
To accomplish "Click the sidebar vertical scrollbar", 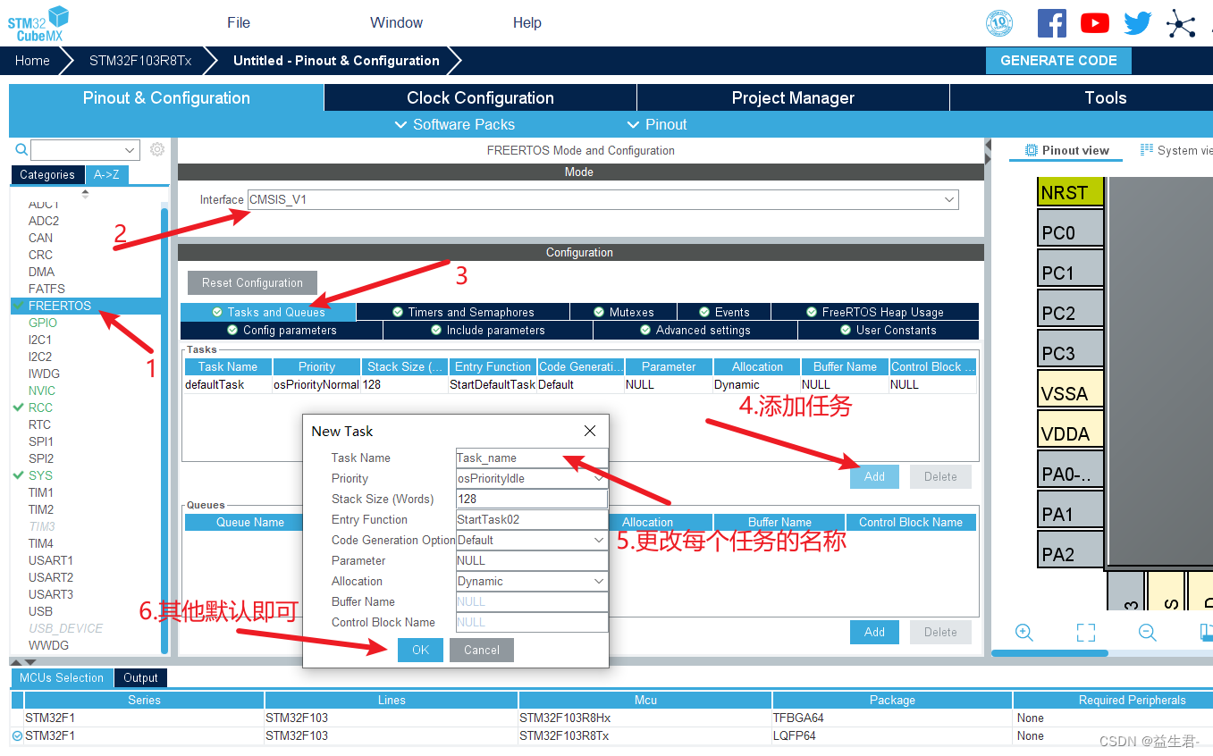I will click(164, 429).
